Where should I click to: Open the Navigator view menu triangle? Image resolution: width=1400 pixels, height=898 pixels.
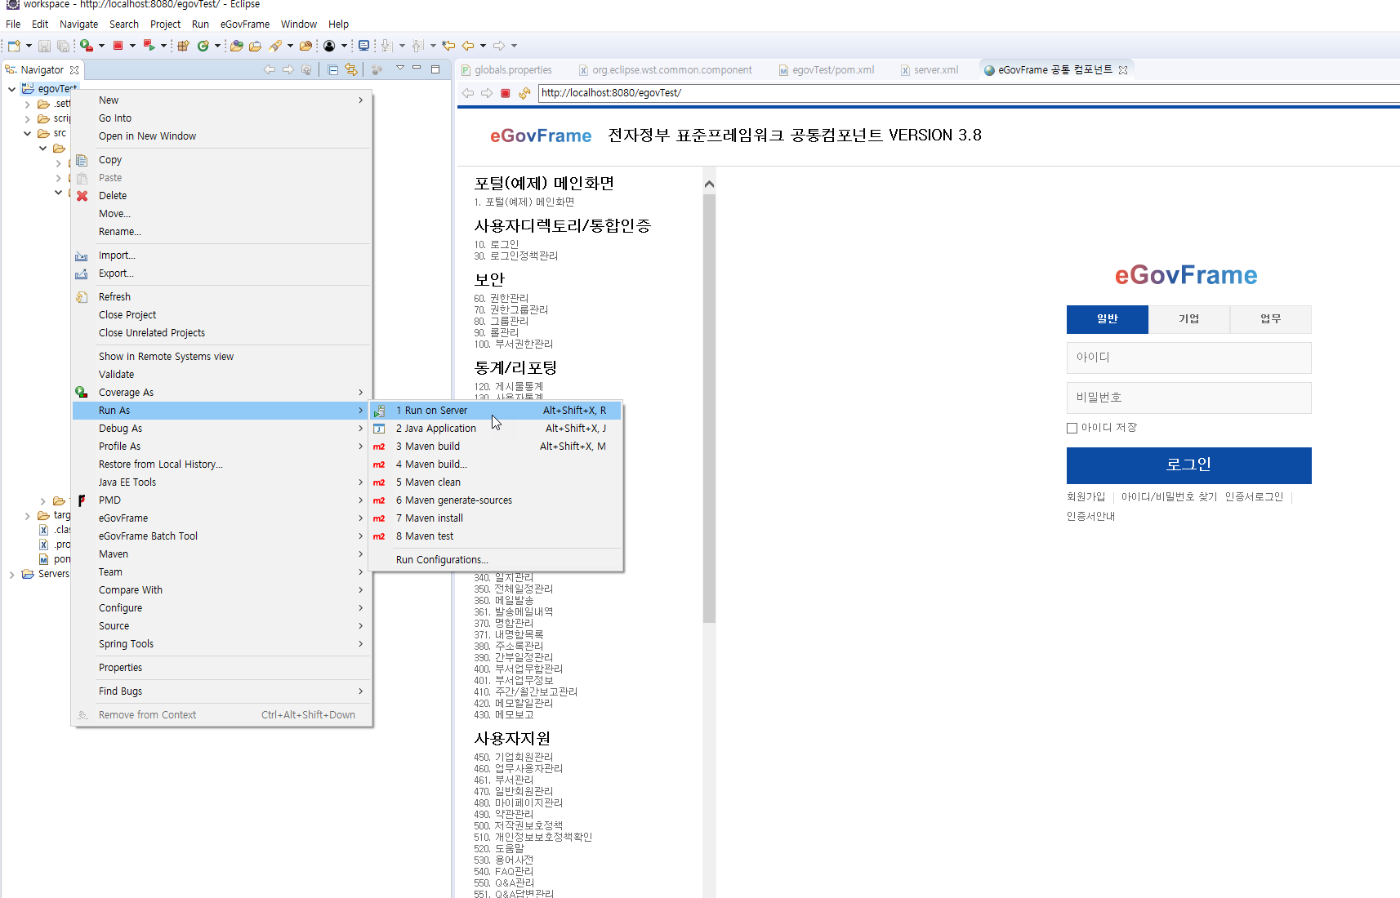point(400,69)
